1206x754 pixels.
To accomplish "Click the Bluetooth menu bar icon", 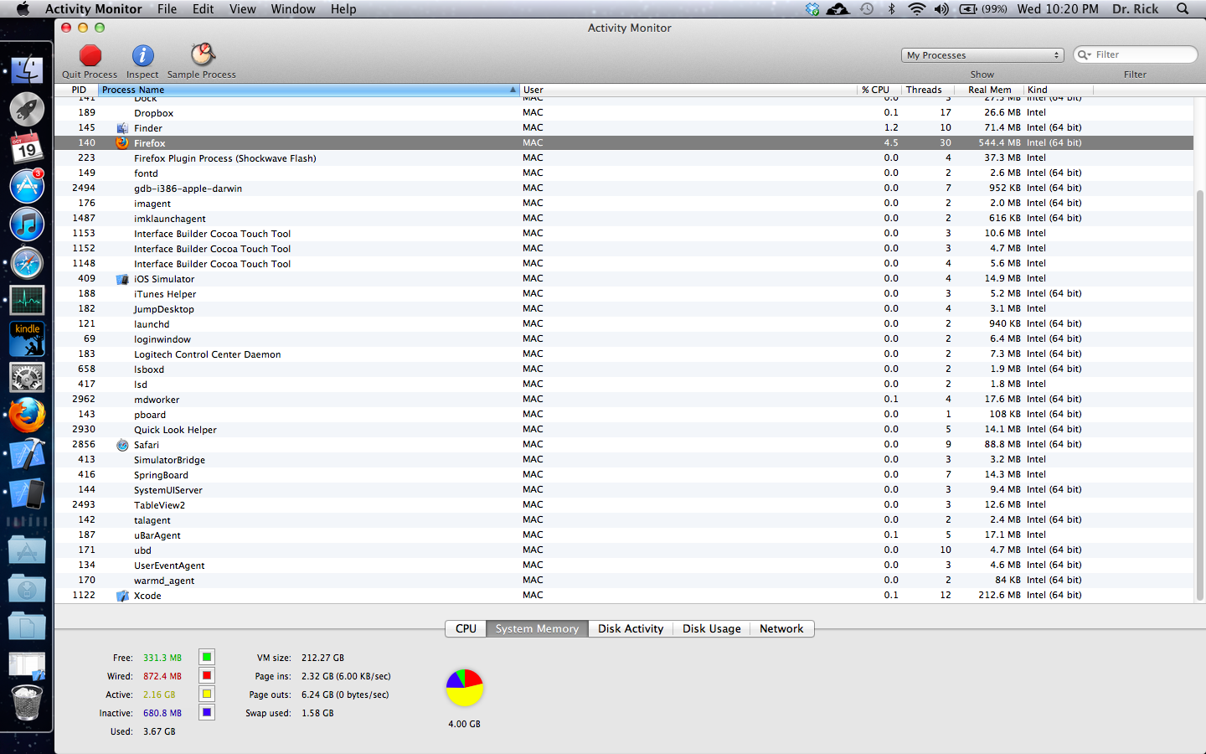I will [891, 8].
